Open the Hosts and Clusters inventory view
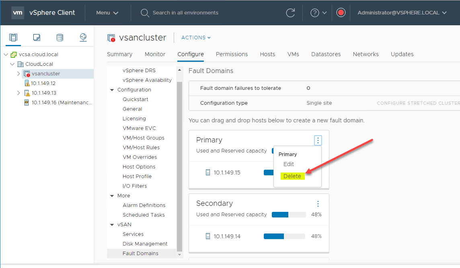 (x=13, y=38)
